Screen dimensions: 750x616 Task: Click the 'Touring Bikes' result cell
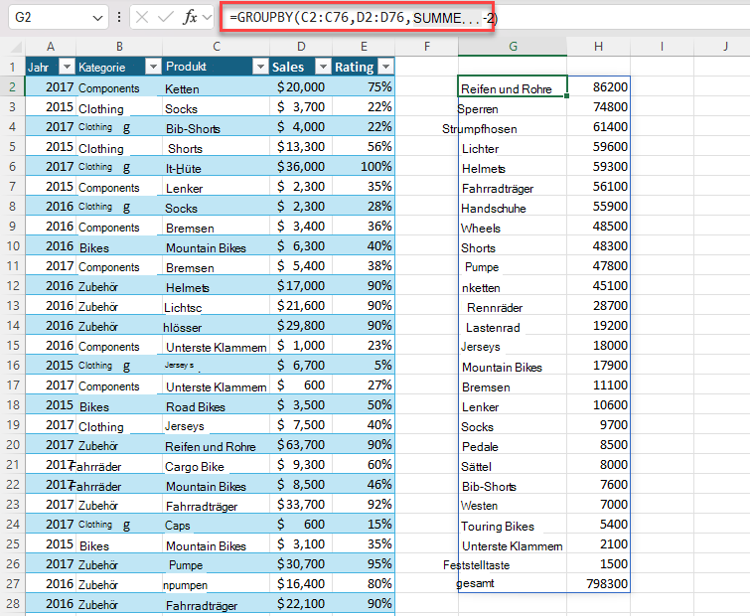(513, 526)
